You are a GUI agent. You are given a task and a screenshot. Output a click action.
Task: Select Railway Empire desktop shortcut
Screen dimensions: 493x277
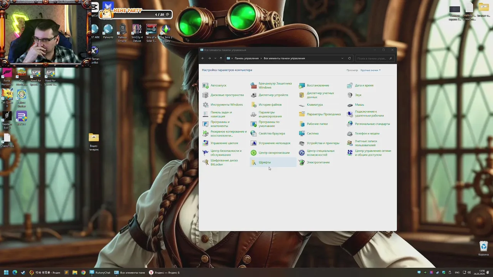[122, 33]
